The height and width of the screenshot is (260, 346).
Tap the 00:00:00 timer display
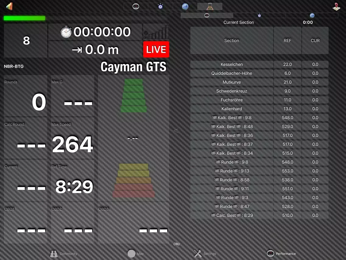click(x=102, y=32)
